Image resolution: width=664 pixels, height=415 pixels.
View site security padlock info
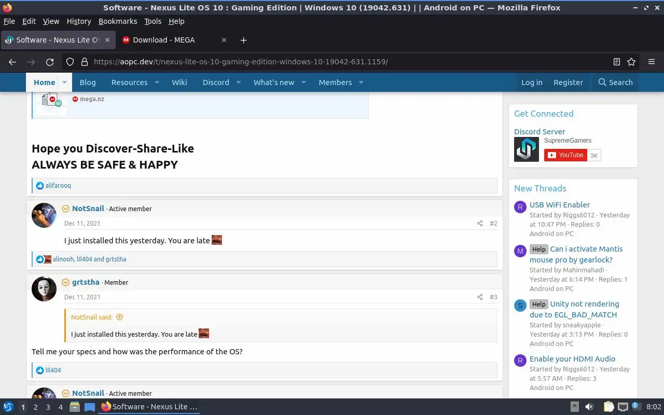click(84, 62)
